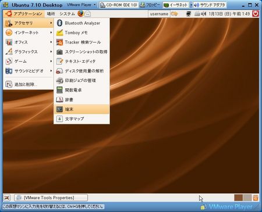The height and width of the screenshot is (212, 262).
Task: Click the screenshot camera icon
Action: (59, 52)
